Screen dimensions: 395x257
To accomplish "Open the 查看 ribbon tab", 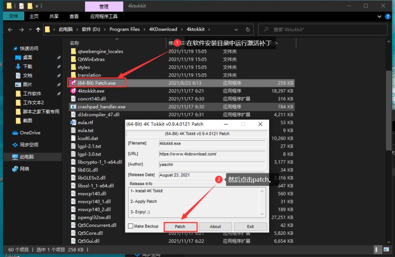I will 74,17.
